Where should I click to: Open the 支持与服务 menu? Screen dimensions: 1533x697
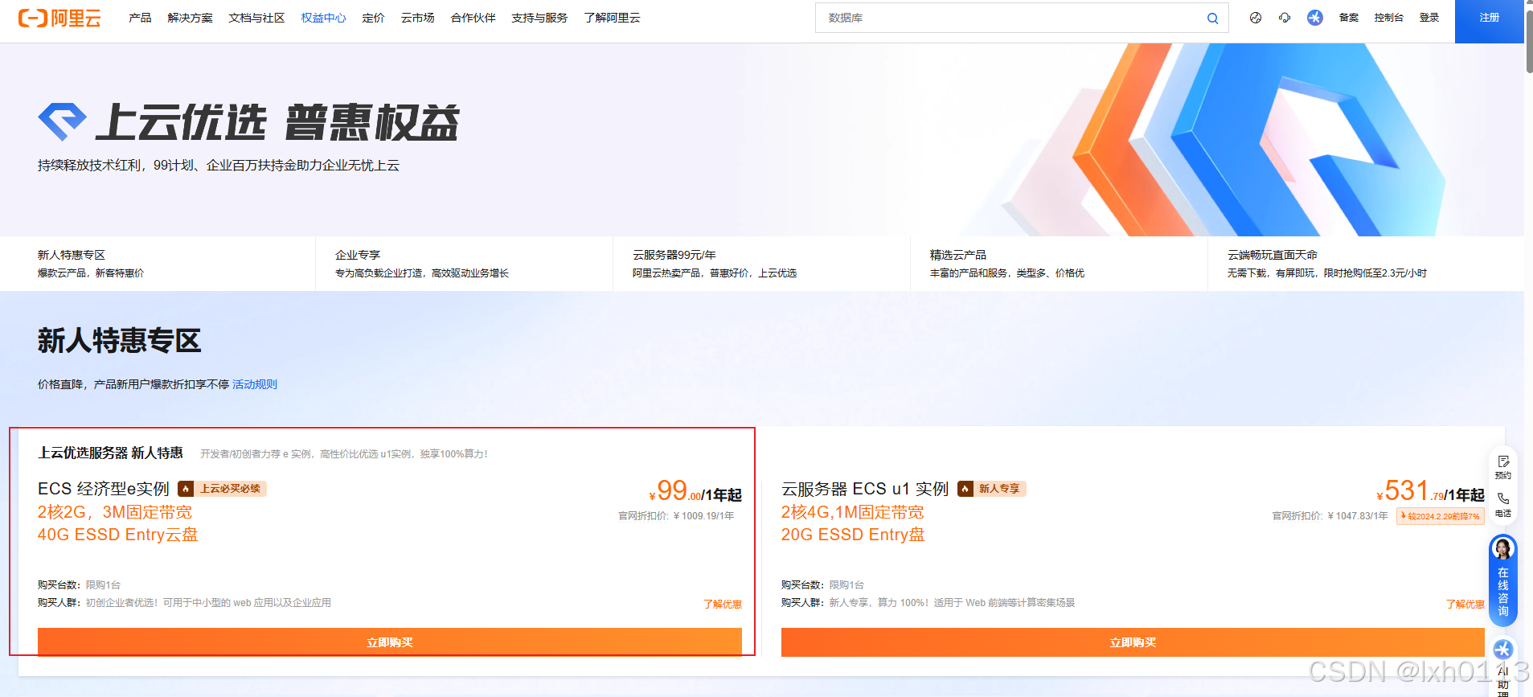pos(539,18)
